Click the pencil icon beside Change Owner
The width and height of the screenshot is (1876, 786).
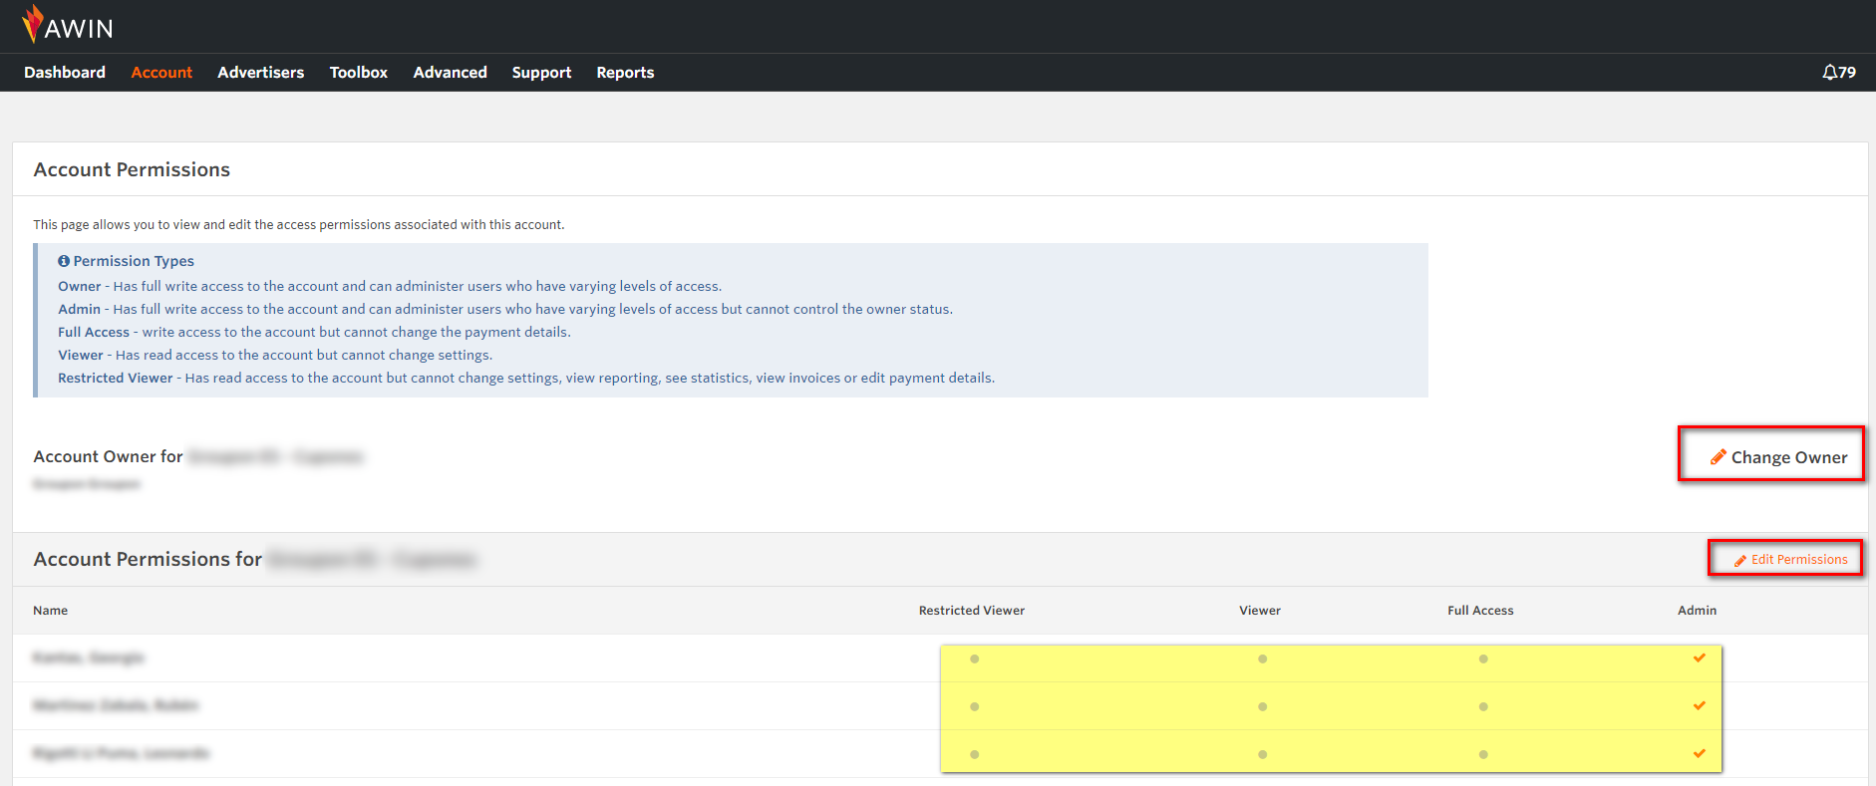[x=1719, y=457]
